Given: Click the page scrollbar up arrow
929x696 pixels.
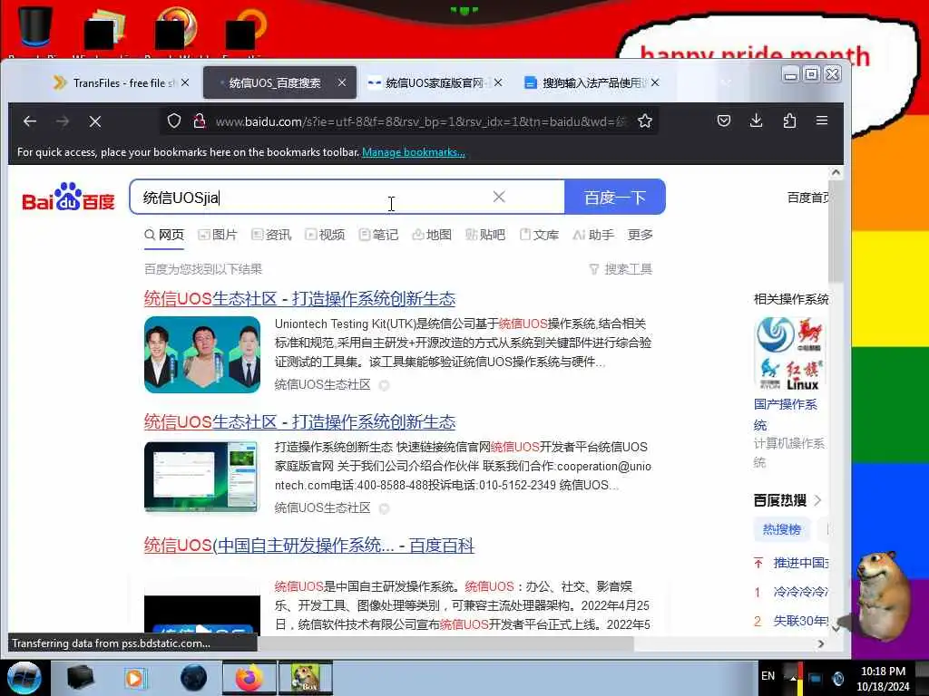Looking at the screenshot, I should [x=836, y=173].
